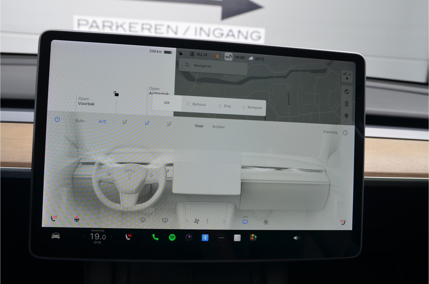The height and width of the screenshot is (284, 429).
Task: Toggle right passenger seat heater icon
Action: pyautogui.click(x=343, y=222)
